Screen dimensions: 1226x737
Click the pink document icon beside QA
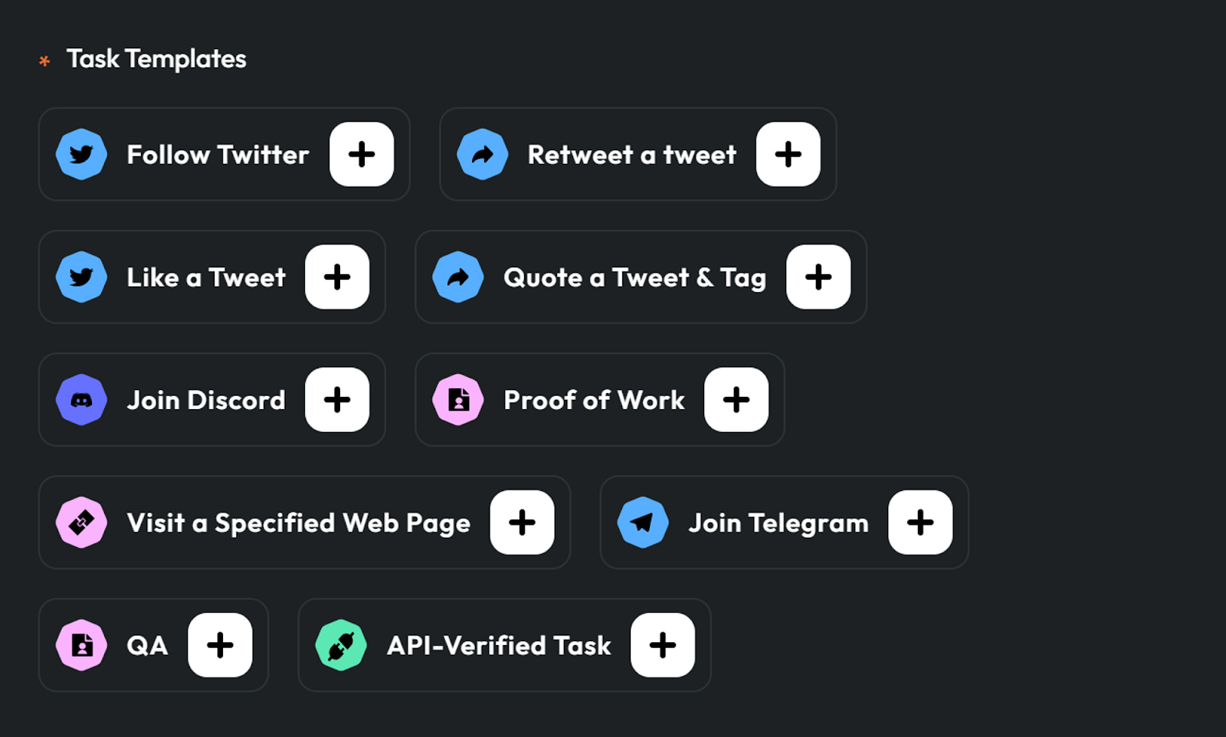(x=81, y=645)
